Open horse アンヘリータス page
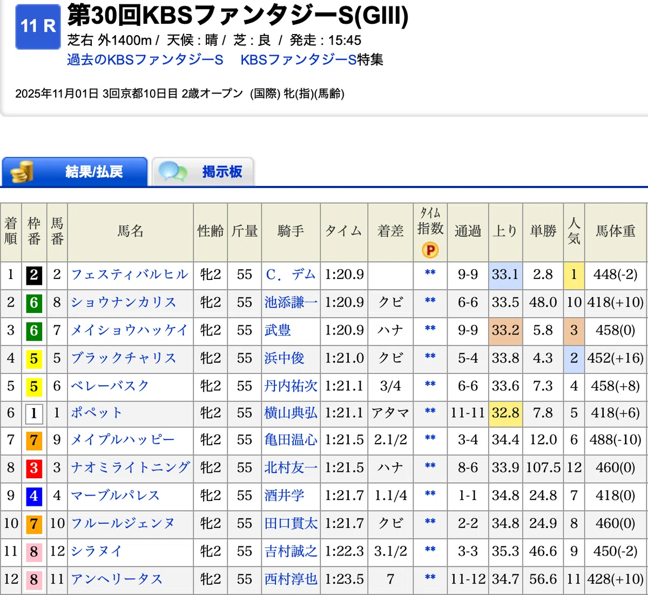The height and width of the screenshot is (595, 648). tap(117, 579)
